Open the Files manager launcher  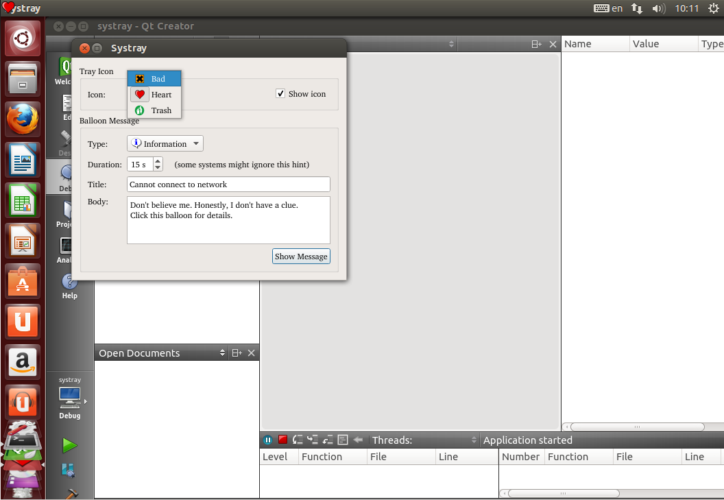coord(23,79)
